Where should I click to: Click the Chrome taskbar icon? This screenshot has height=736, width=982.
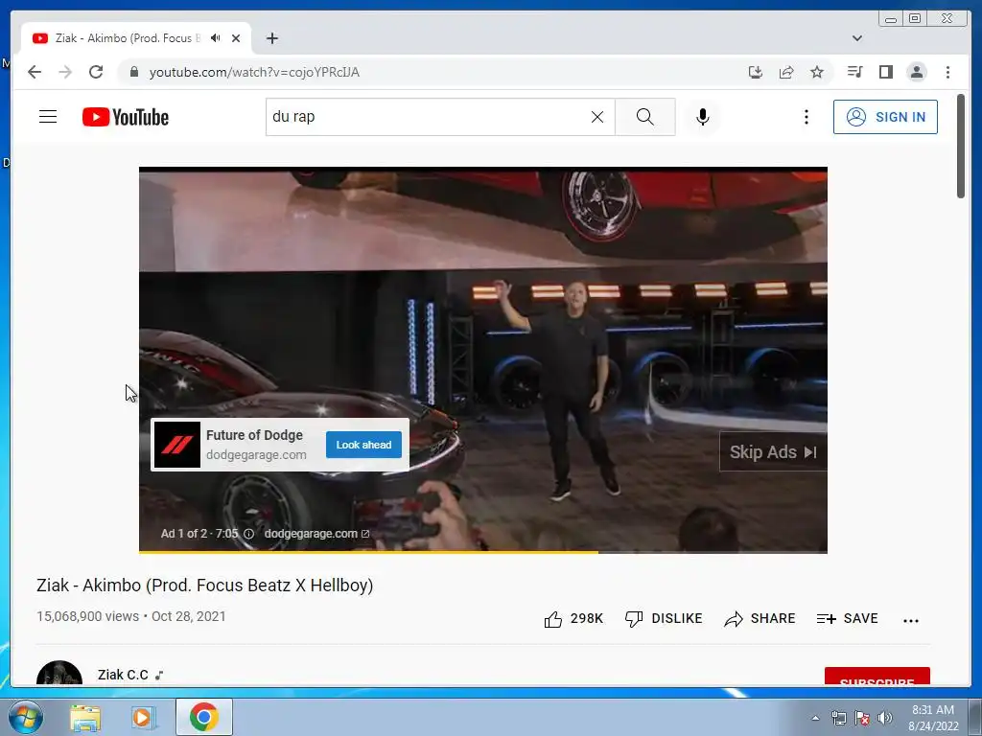[x=203, y=717]
